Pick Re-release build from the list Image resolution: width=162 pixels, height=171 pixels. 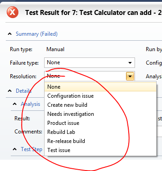[100, 141]
